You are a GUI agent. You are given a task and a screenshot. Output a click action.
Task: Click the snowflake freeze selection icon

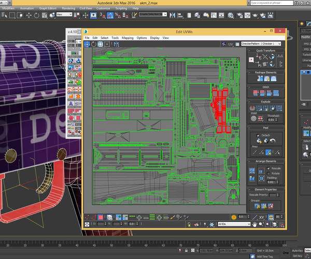(x=211, y=224)
